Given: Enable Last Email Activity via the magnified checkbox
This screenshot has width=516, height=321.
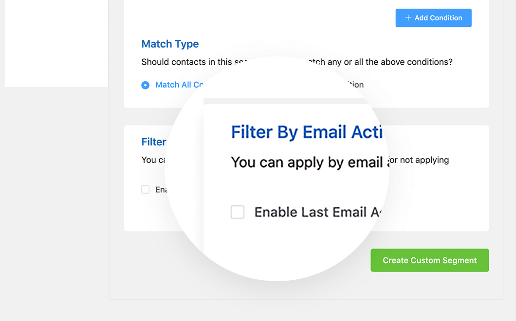Looking at the screenshot, I should click(x=238, y=212).
